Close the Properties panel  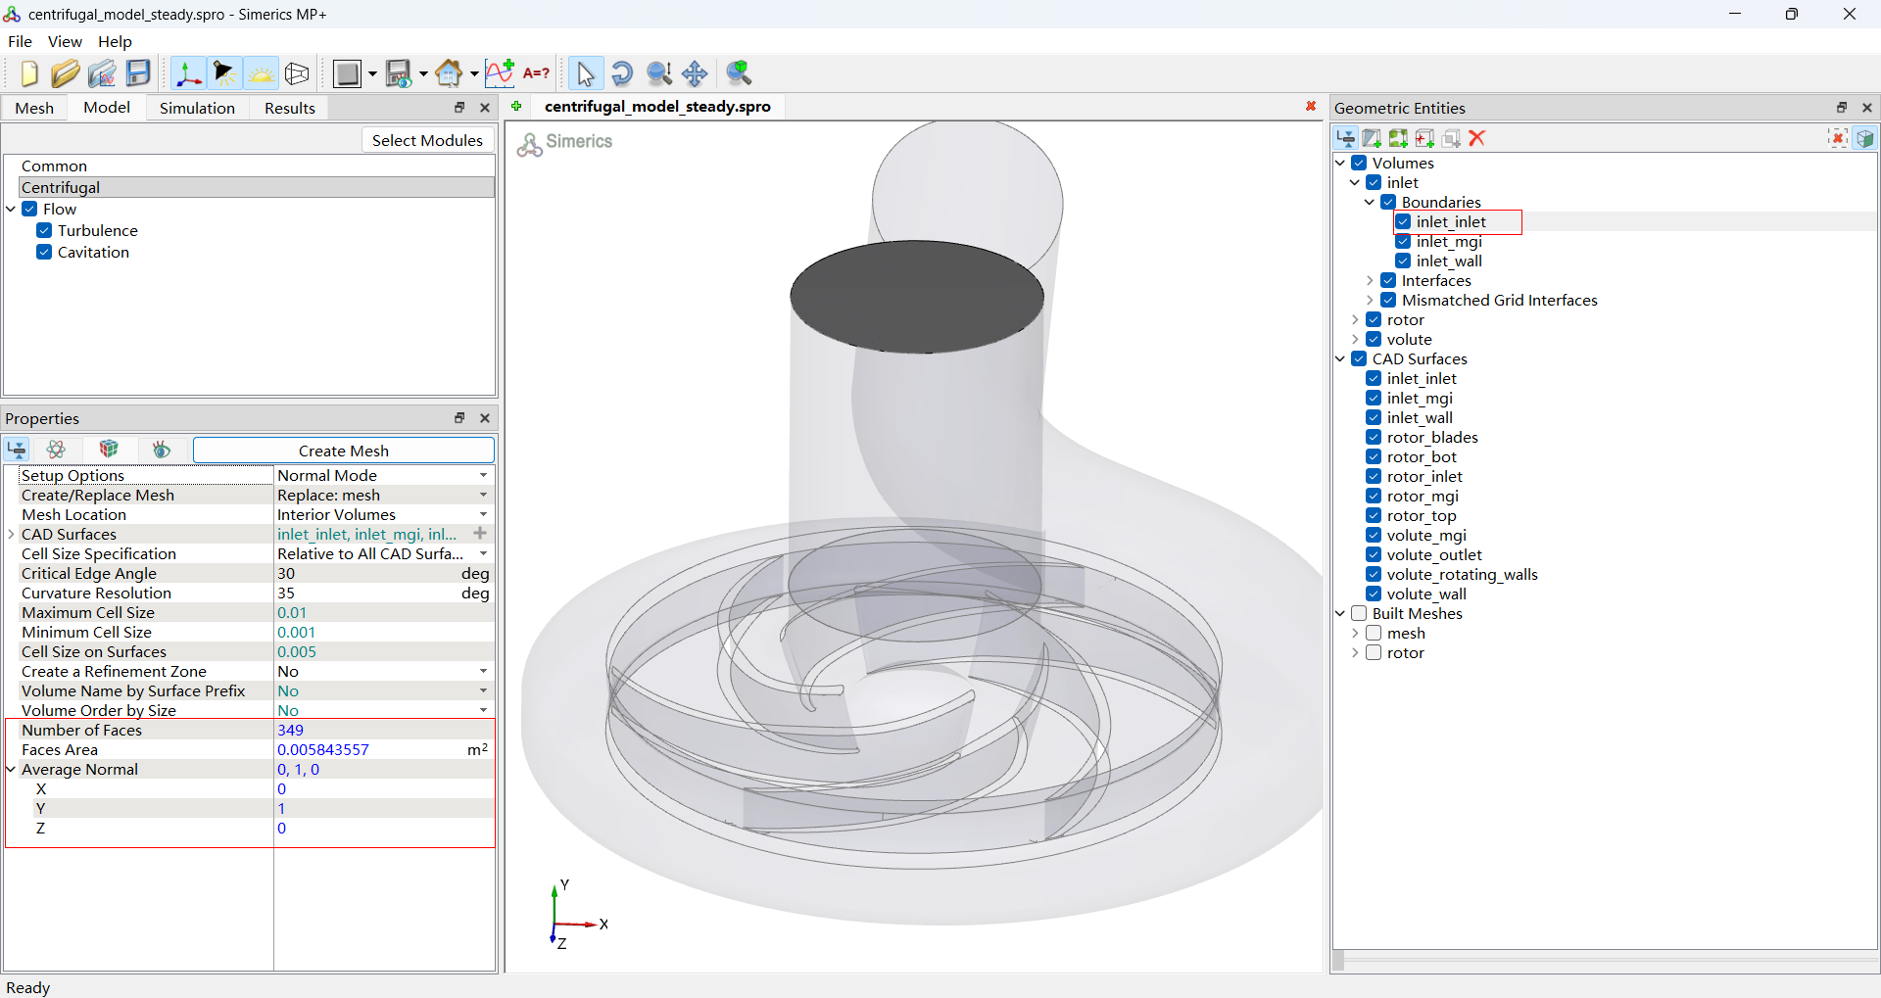(x=485, y=418)
